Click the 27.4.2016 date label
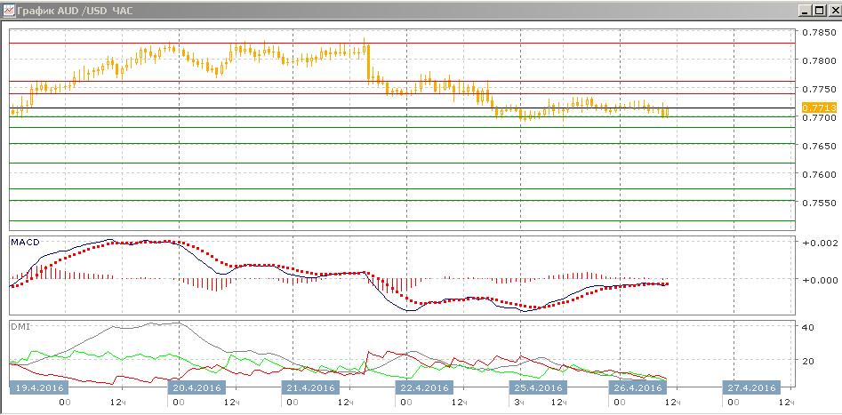Screen dimensions: 842x415 752,387
